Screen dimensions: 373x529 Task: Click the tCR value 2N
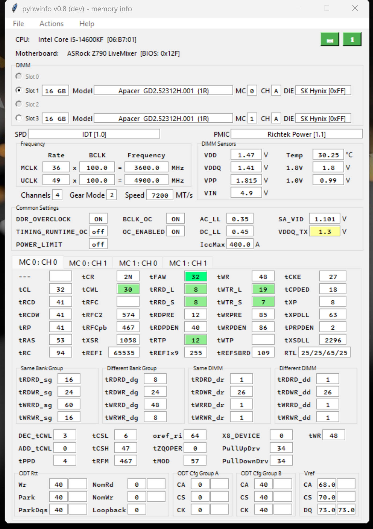tap(128, 276)
